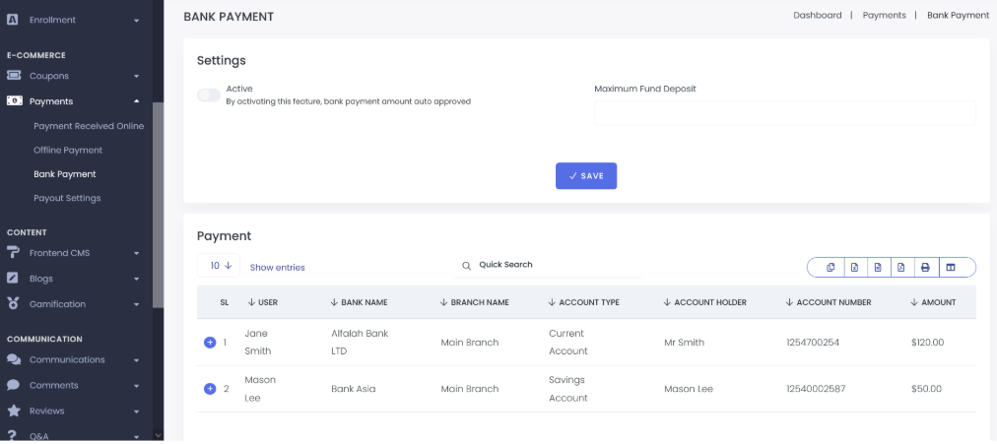Expand row details for Jane Smith
The image size is (997, 444).
click(209, 343)
